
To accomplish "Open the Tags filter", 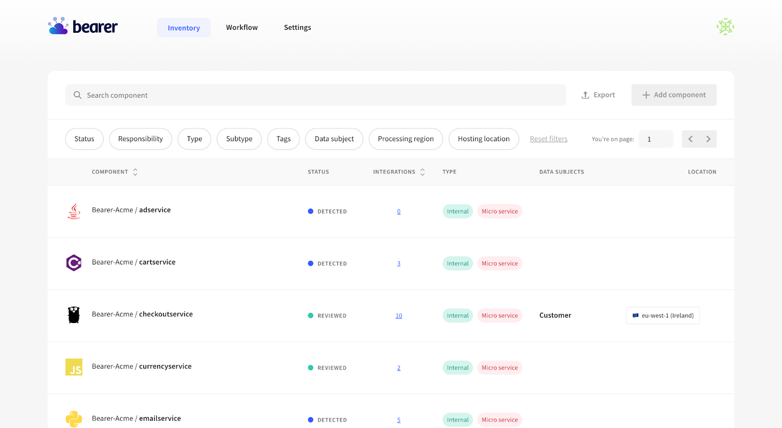I will coord(283,139).
